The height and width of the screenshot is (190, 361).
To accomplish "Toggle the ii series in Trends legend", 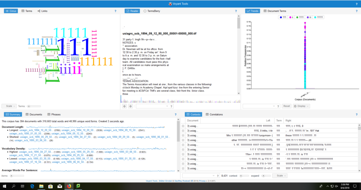I will point(291,17).
